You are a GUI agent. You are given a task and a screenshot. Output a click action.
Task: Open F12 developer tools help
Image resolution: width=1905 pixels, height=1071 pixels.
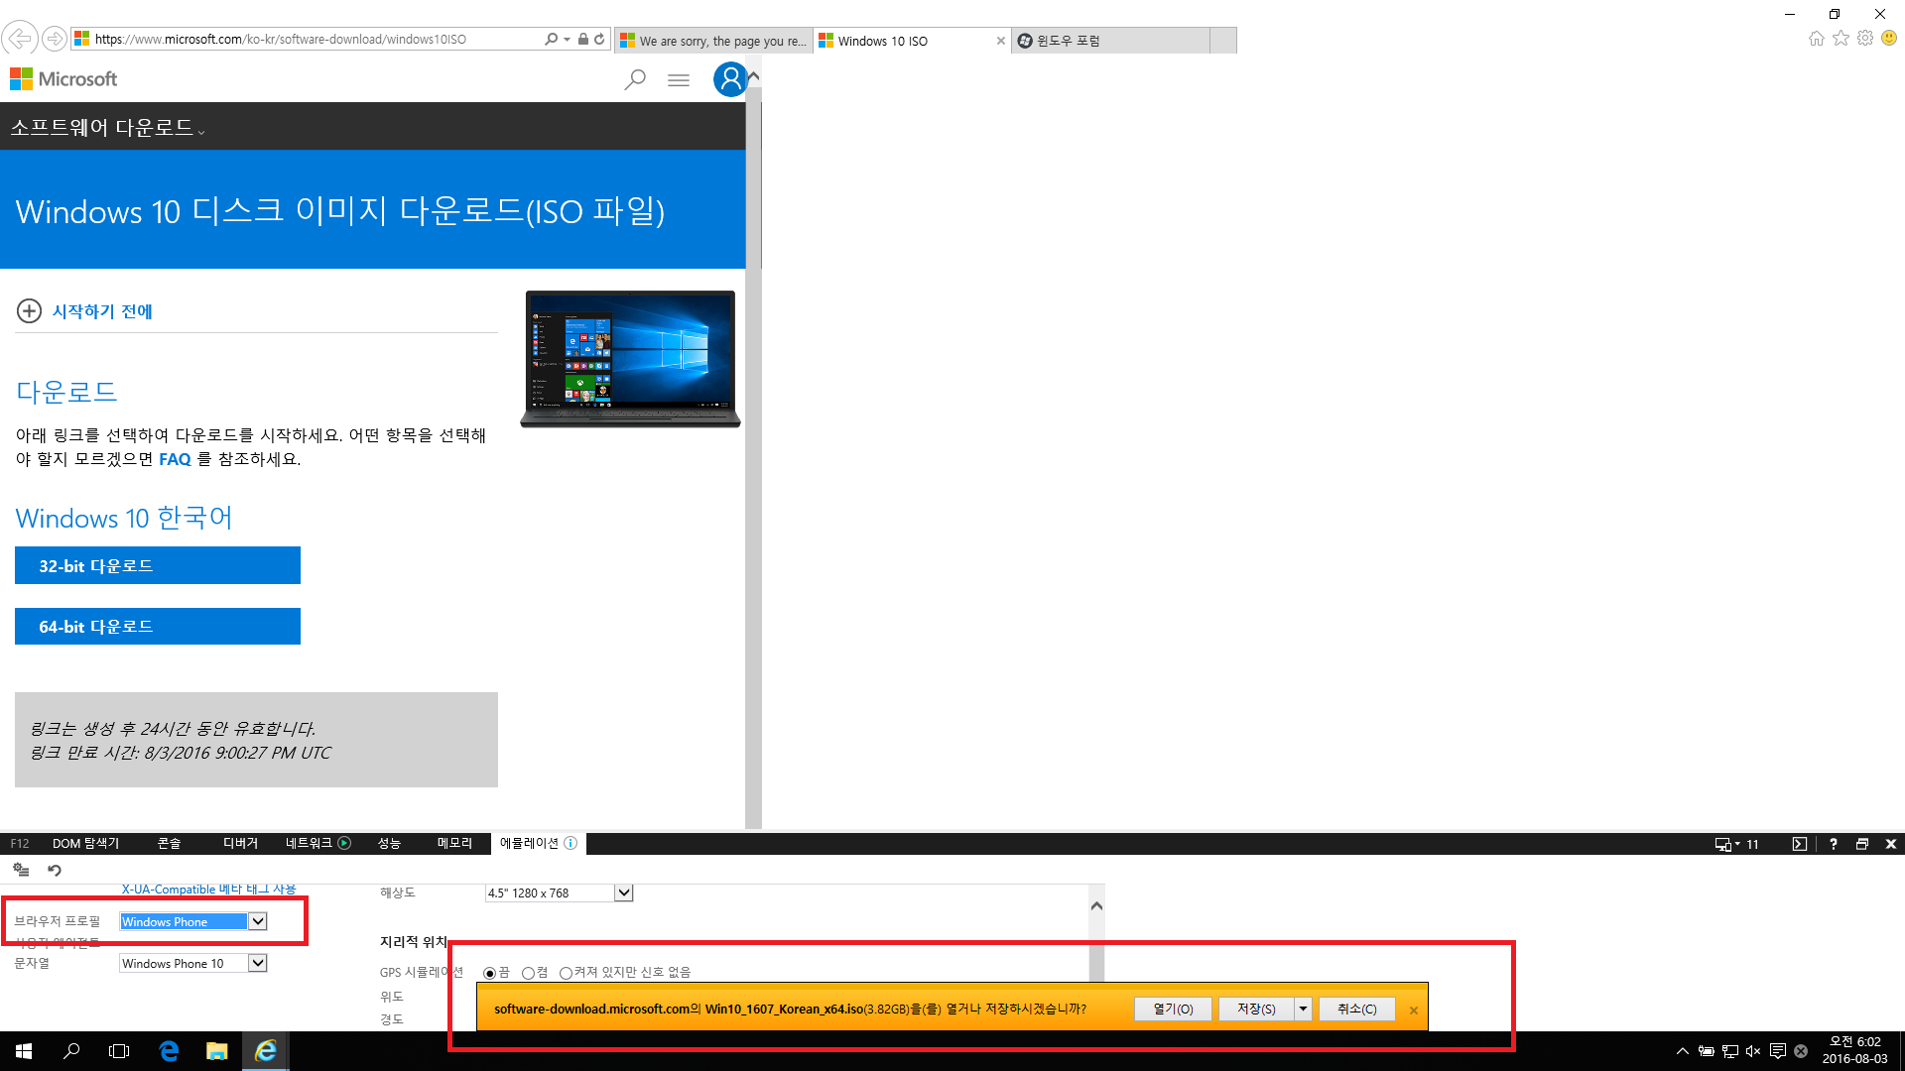[1833, 844]
